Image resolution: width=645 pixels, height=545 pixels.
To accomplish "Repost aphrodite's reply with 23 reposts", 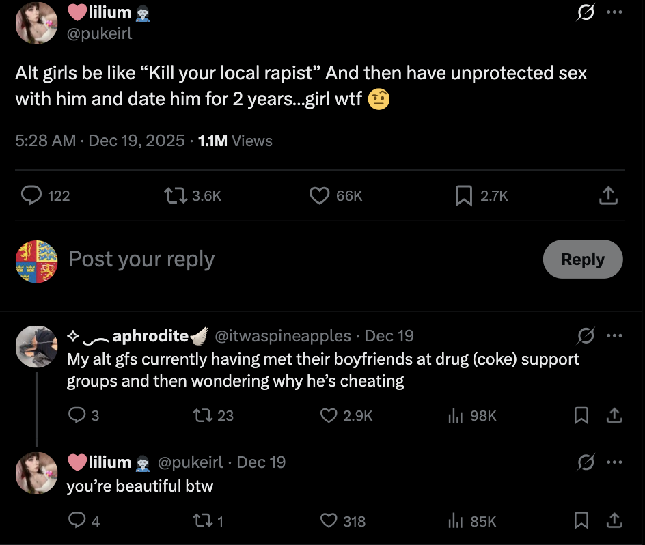I will coord(202,415).
